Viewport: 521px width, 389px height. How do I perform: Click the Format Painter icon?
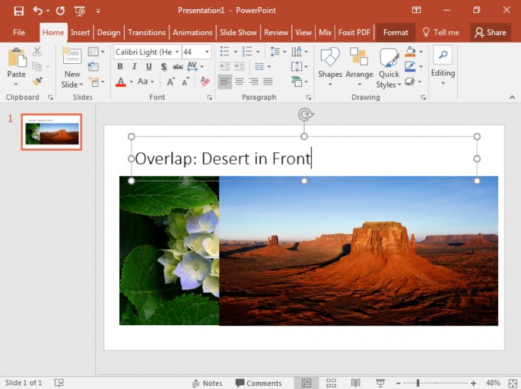(37, 81)
